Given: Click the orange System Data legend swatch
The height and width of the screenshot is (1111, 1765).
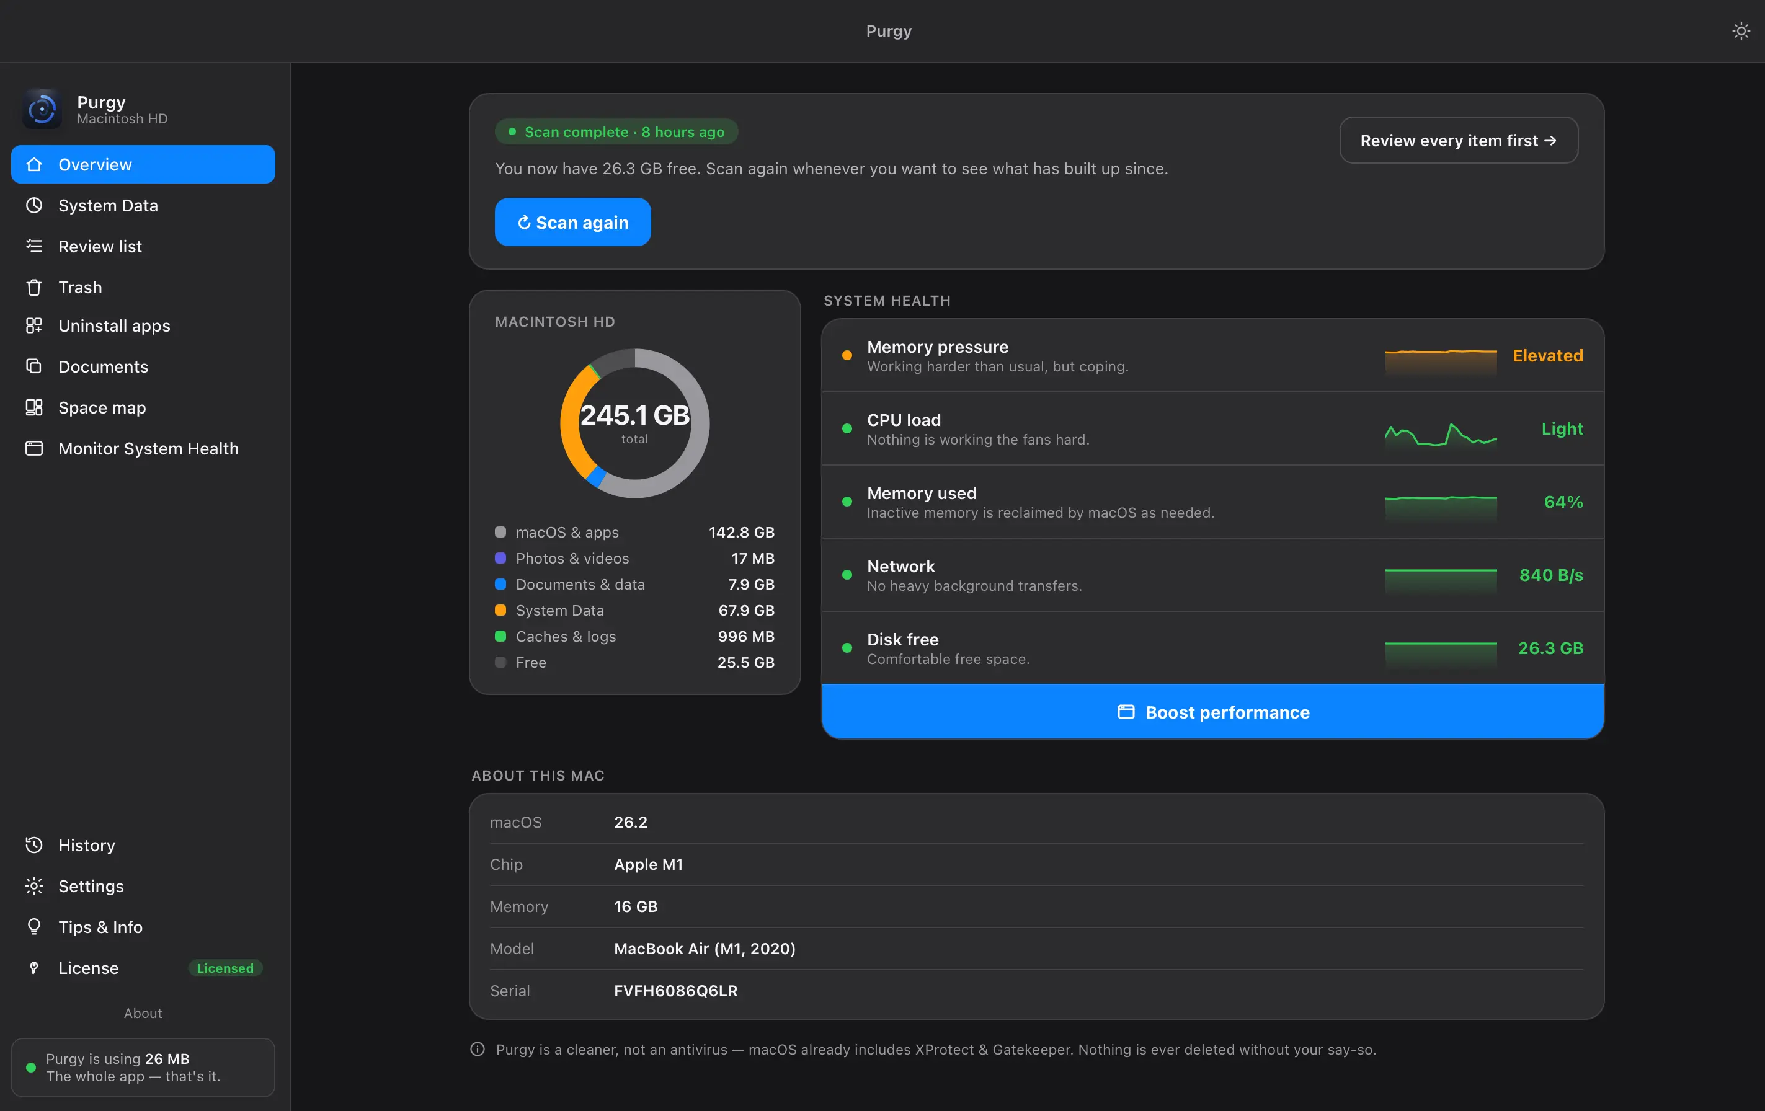Looking at the screenshot, I should [500, 611].
